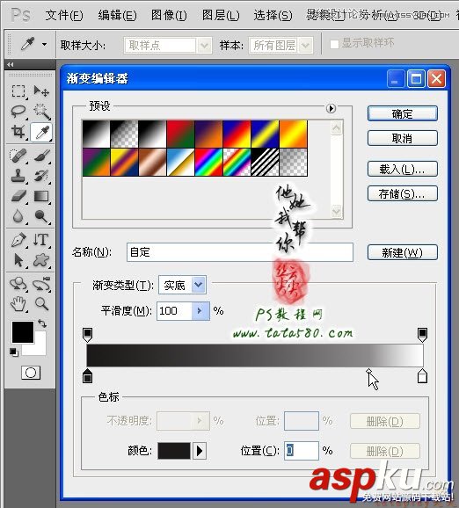The width and height of the screenshot is (459, 508).
Task: Select the Zoom tool
Action: (41, 304)
